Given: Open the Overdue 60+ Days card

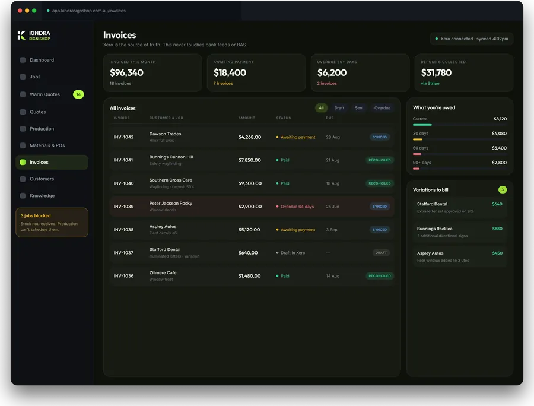Looking at the screenshot, I should tap(360, 73).
